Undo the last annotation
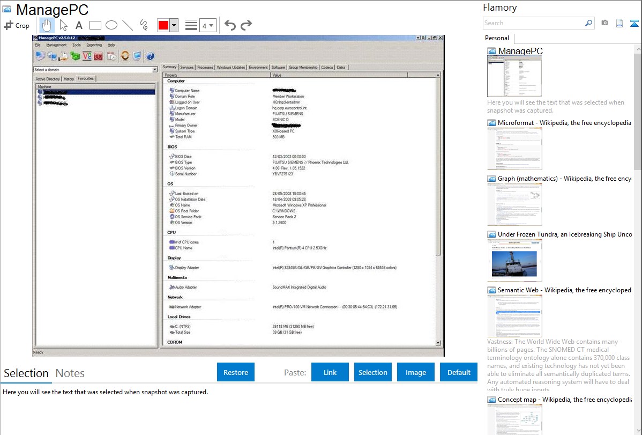The height and width of the screenshot is (435, 642). (x=230, y=25)
